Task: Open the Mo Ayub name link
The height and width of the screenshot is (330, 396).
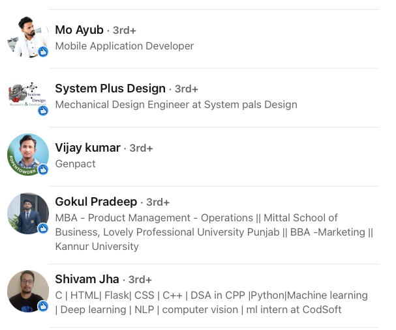Action: (80, 30)
